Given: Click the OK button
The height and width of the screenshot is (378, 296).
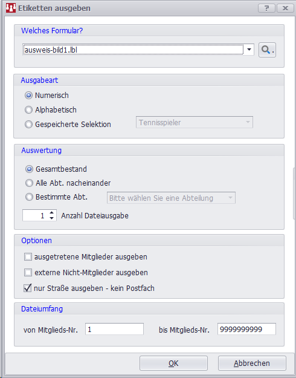Looking at the screenshot, I should click(x=173, y=363).
